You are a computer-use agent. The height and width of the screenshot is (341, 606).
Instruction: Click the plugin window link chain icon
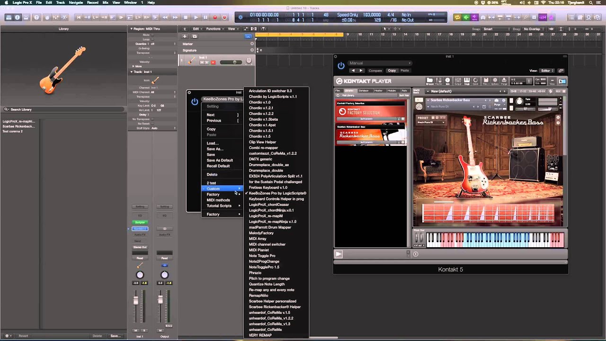click(561, 71)
